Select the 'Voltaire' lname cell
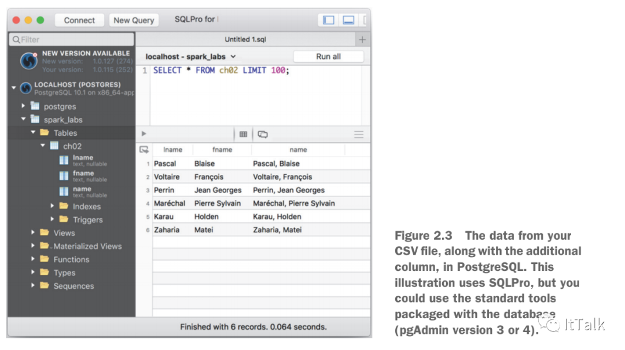The image size is (625, 350). pyautogui.click(x=167, y=177)
